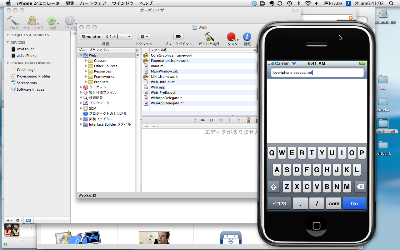The image size is (400, 250).
Task: Tap the Go key on simulator keyboard
Action: [354, 203]
